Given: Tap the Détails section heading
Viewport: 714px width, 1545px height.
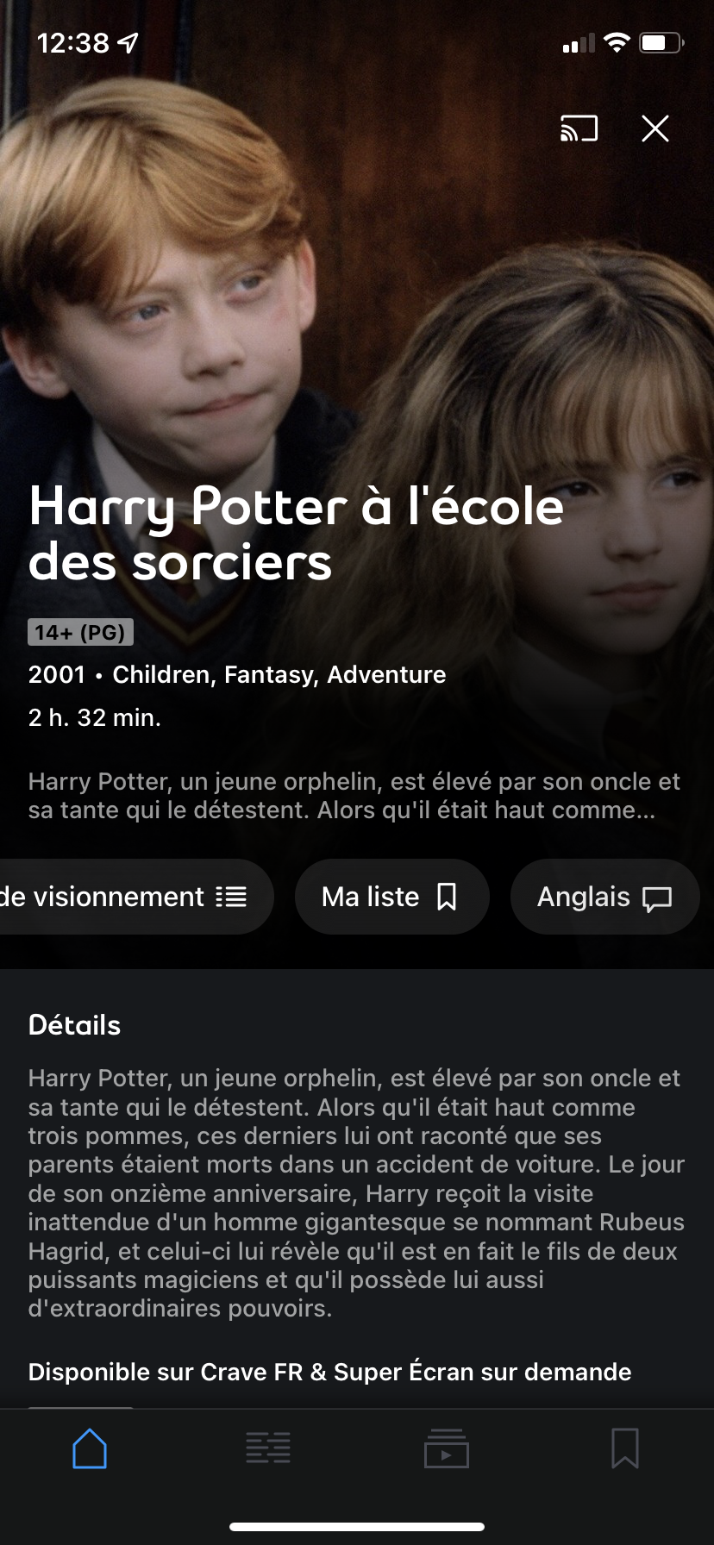Looking at the screenshot, I should tap(75, 1025).
